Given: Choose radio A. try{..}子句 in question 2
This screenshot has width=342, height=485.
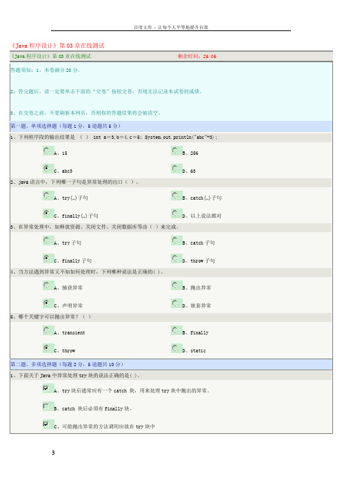Looking at the screenshot, I should (x=47, y=196).
